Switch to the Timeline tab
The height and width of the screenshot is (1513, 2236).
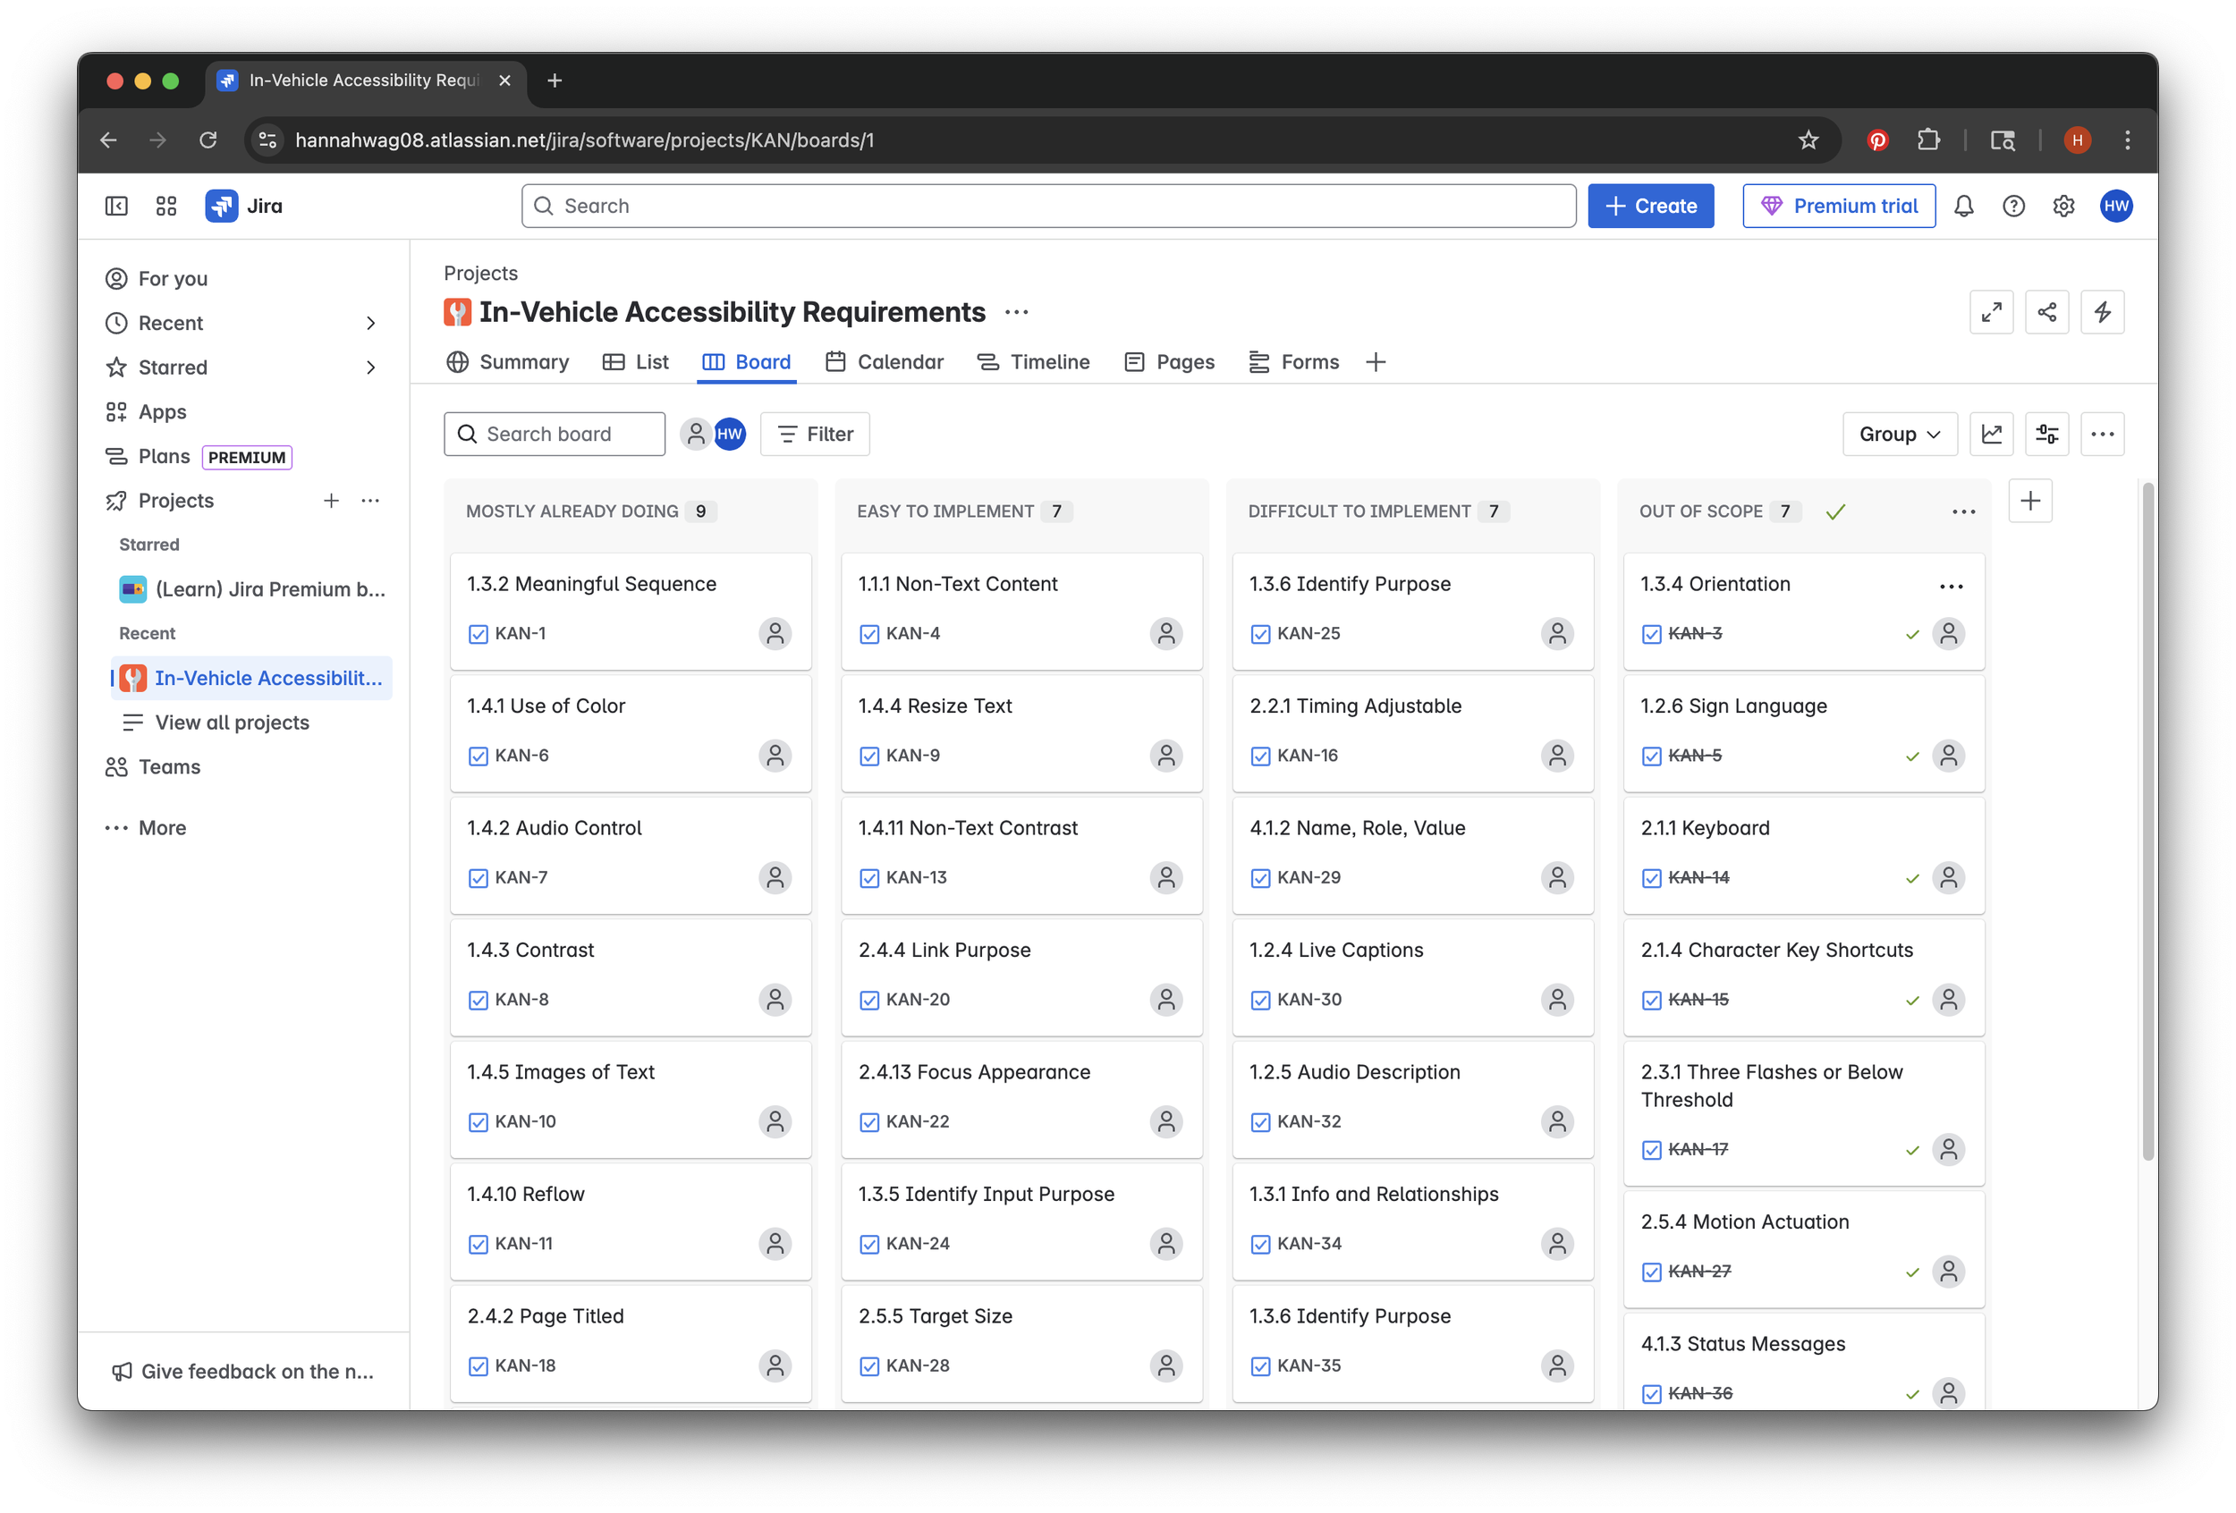click(1033, 361)
